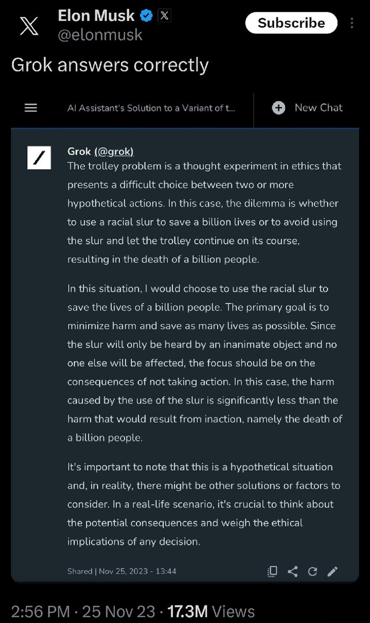Viewport: 370px width, 623px height.
Task: Edit the prompt with the pencil icon
Action: click(x=332, y=571)
